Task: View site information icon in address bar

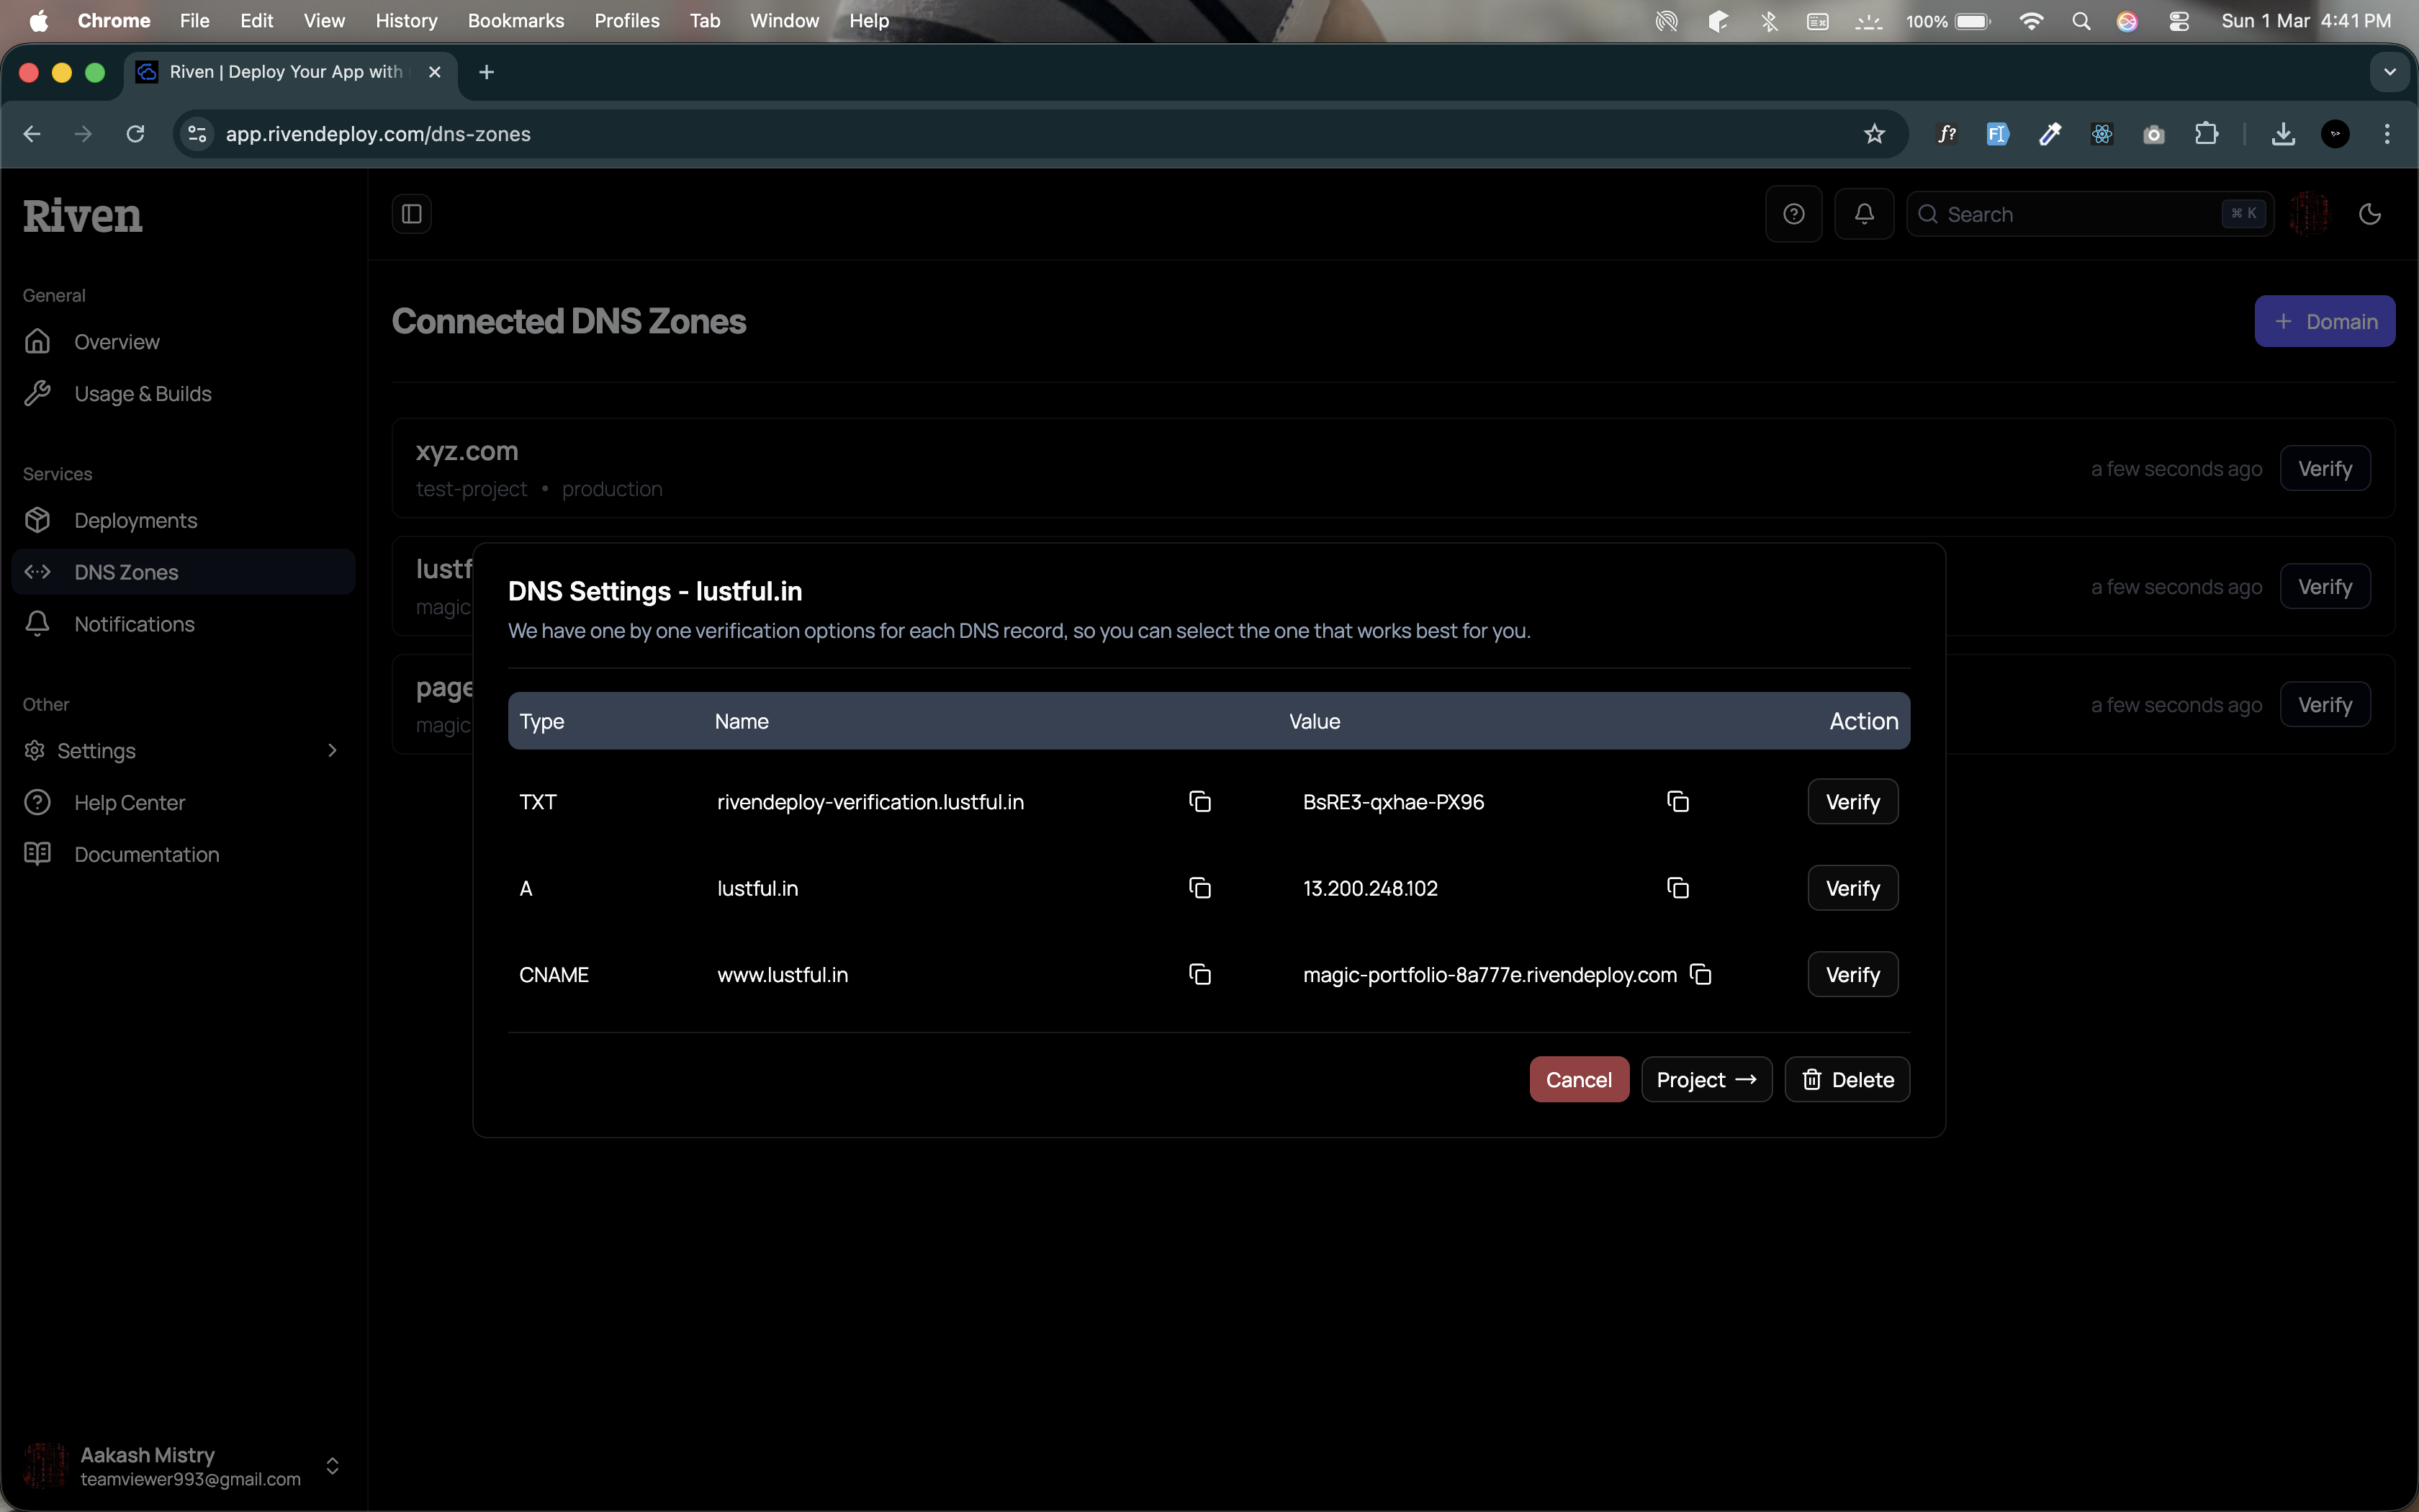Action: pyautogui.click(x=198, y=134)
